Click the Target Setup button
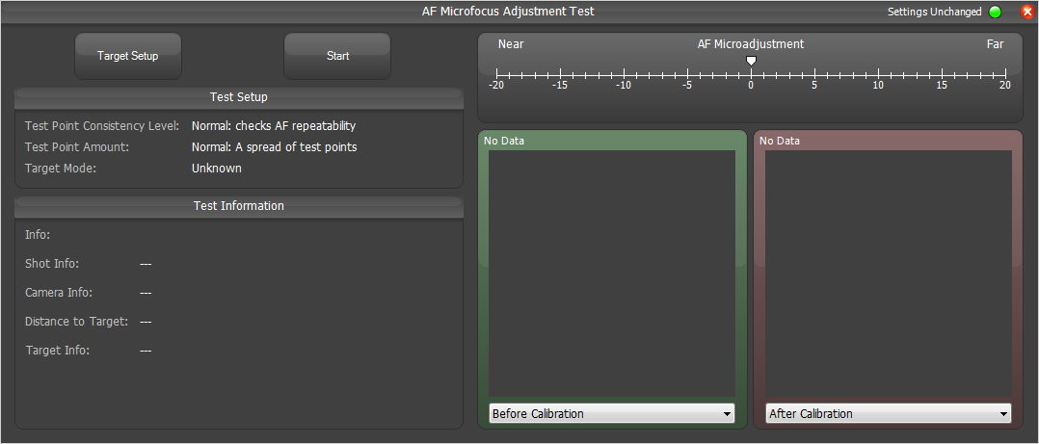Screen dimensions: 1039x444 coord(127,56)
